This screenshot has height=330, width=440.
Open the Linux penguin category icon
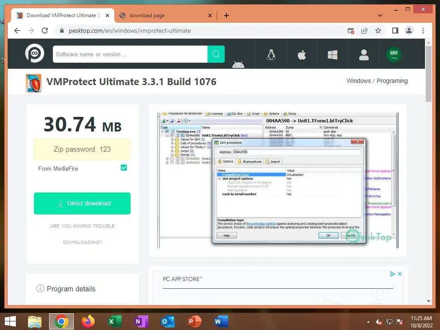tap(271, 55)
